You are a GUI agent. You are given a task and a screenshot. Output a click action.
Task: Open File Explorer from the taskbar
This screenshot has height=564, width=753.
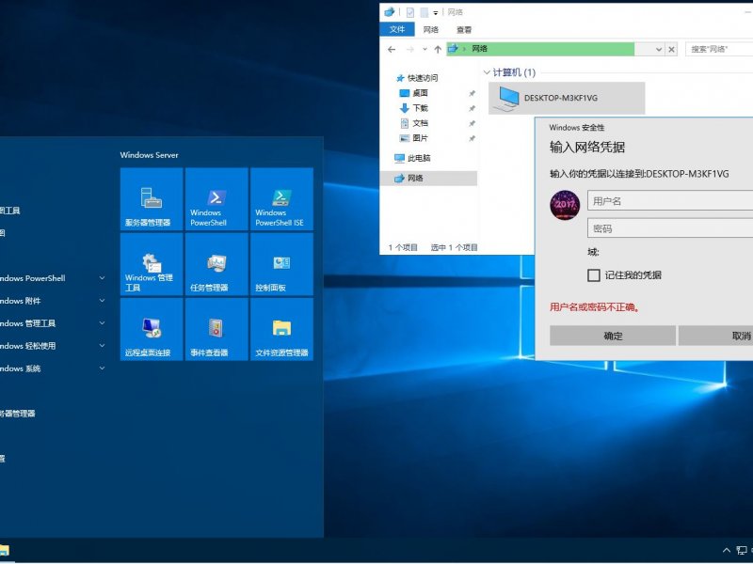5,551
